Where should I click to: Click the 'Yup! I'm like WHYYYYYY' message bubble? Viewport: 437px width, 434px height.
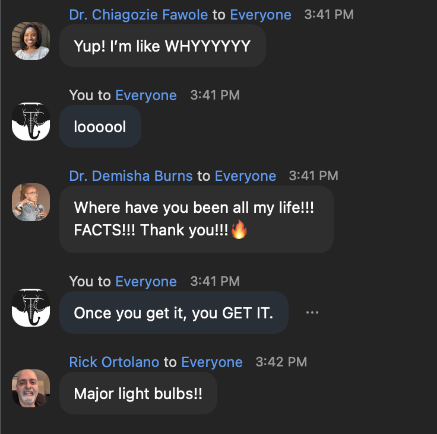(x=163, y=46)
